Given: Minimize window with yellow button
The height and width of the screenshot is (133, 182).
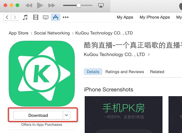Looking at the screenshot, I should (11, 5).
